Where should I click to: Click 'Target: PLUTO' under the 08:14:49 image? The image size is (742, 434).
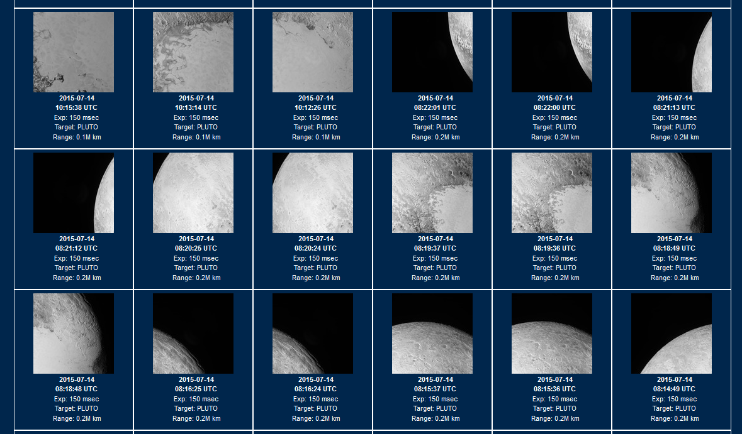coord(674,408)
